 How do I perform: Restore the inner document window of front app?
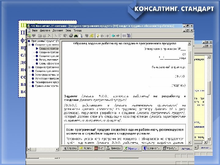[x=188, y=30]
